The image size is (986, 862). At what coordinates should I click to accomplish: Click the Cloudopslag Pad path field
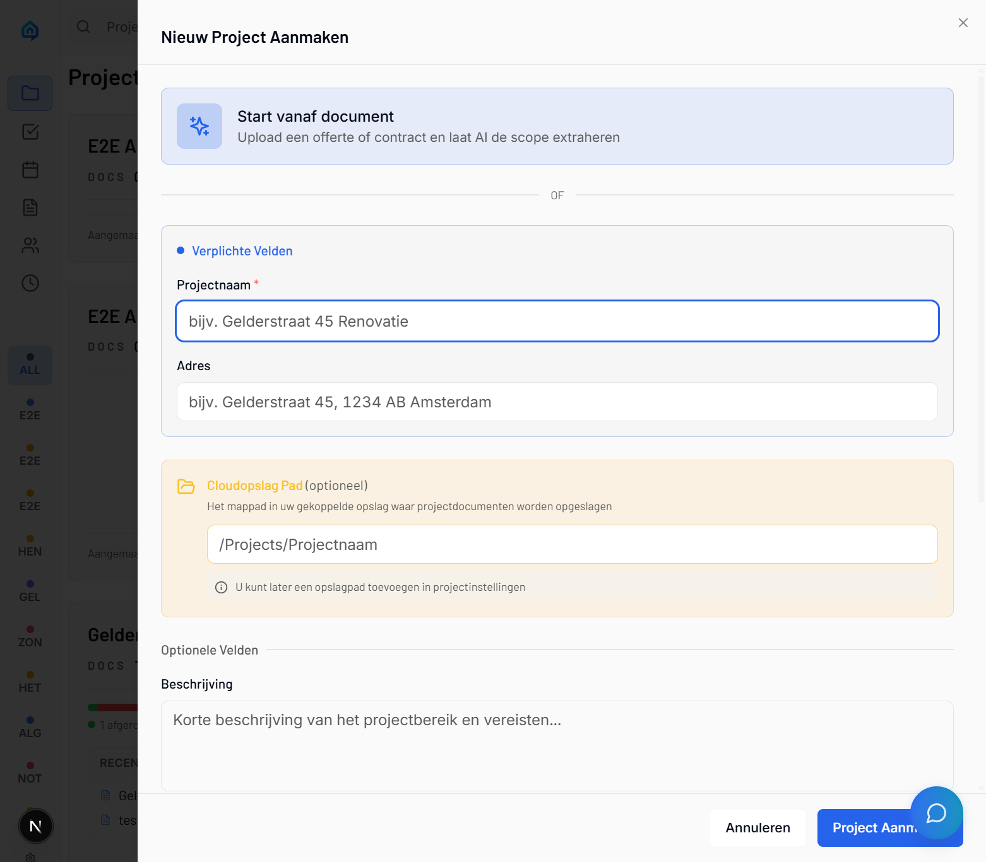point(572,544)
